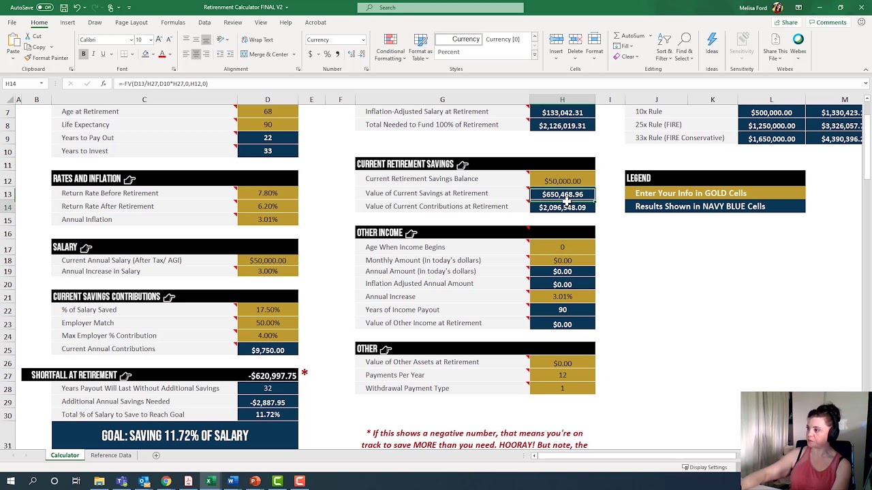Screen dimensions: 872x490
Task: Switch to the Data tab
Action: point(204,22)
